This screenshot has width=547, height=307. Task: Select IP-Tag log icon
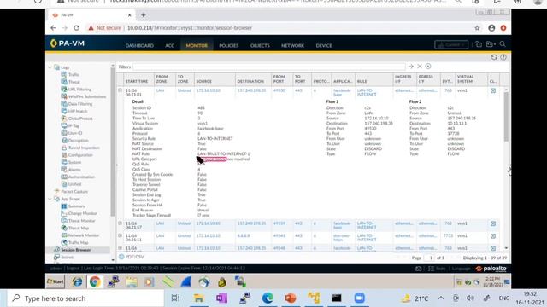[64, 125]
